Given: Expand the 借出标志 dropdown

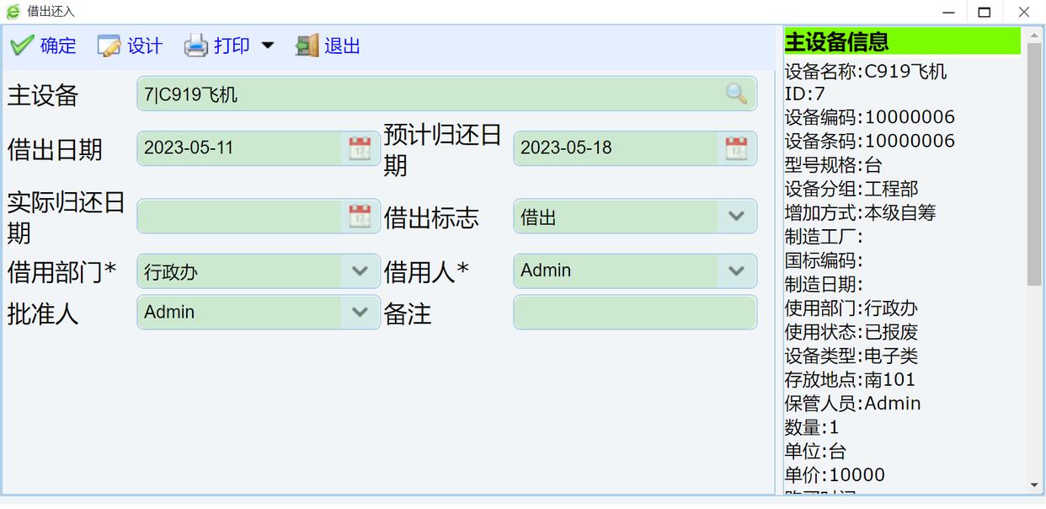Looking at the screenshot, I should [x=736, y=217].
